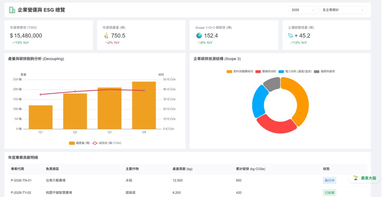Click the 桃園平鎮智慧農場 cell

pyautogui.click(x=59, y=193)
